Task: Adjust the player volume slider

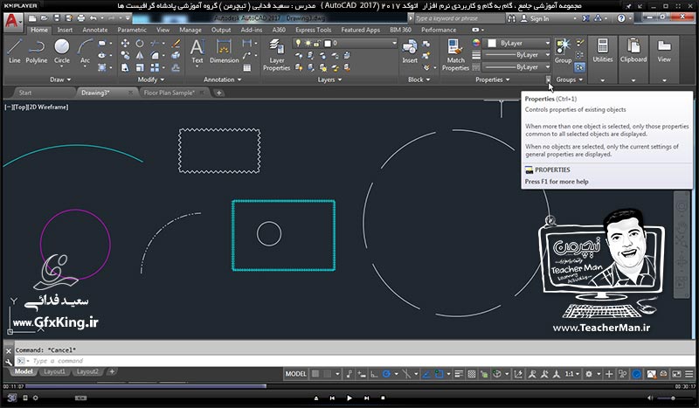Action: (675, 398)
